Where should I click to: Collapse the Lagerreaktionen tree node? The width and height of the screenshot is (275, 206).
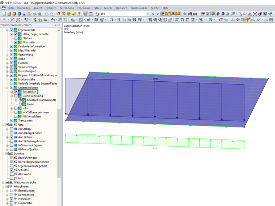(x=7, y=88)
